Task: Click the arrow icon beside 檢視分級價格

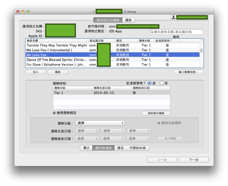Action: 159,123
